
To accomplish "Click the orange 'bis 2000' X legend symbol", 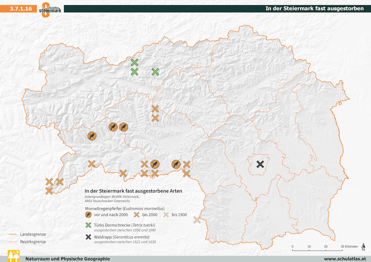I will point(137,215).
